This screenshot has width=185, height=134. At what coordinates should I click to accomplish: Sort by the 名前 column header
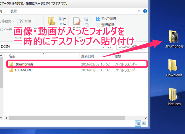12,56
